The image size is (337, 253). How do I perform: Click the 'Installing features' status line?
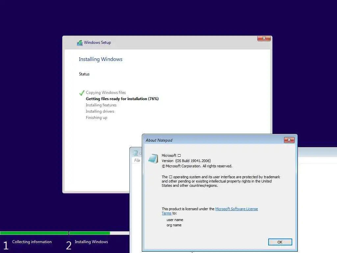pos(101,105)
